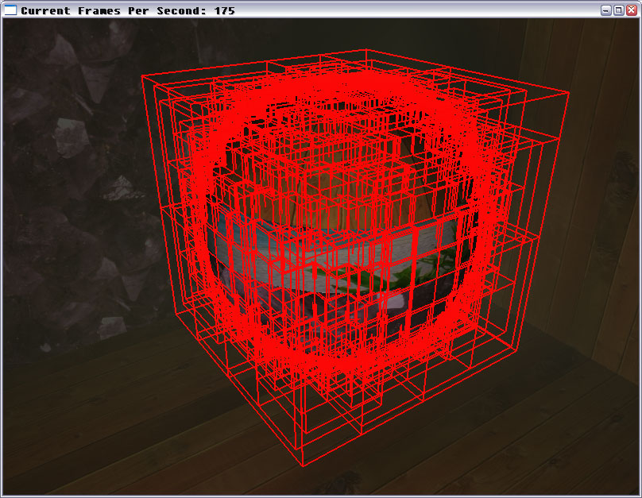Maximize the Frames Per Second window
Viewport: 642px width, 498px height.
point(619,10)
